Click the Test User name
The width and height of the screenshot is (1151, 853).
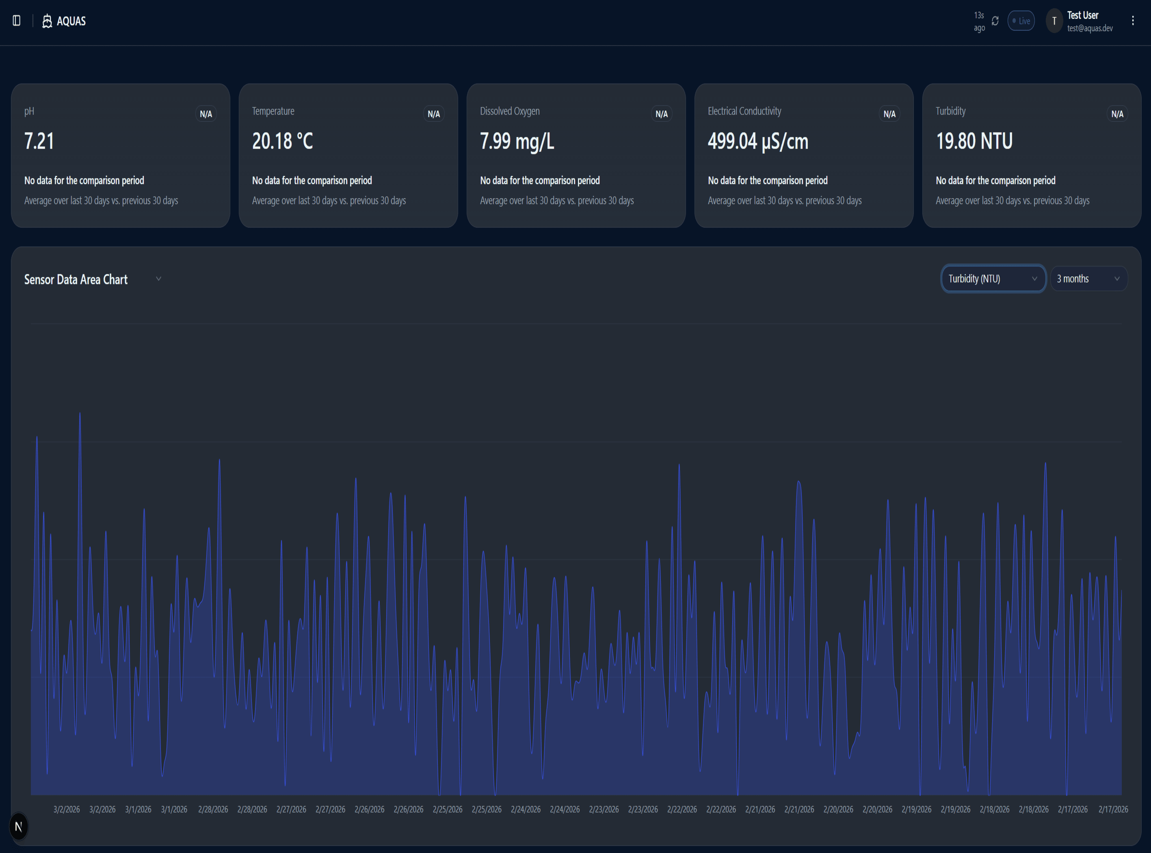(x=1083, y=15)
